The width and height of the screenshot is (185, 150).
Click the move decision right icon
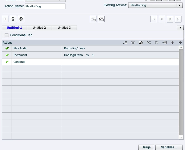pos(101,19)
